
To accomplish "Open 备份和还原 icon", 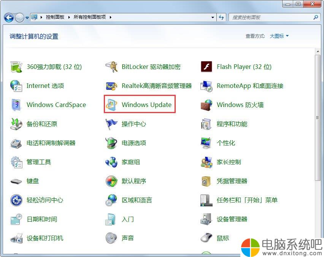I will 16,124.
